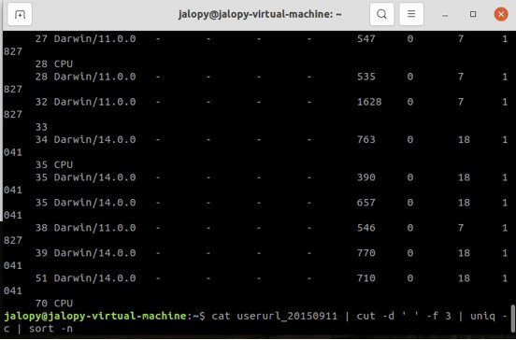Click 'Darwin/14.0.0' on the count 34 row

pos(94,140)
